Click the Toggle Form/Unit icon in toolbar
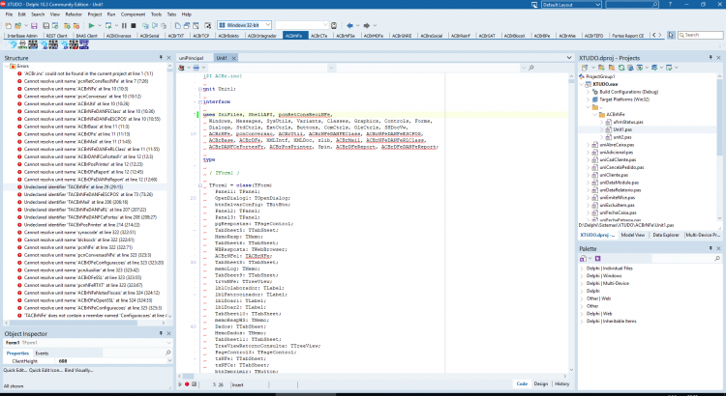The width and height of the screenshot is (726, 396). (x=196, y=25)
